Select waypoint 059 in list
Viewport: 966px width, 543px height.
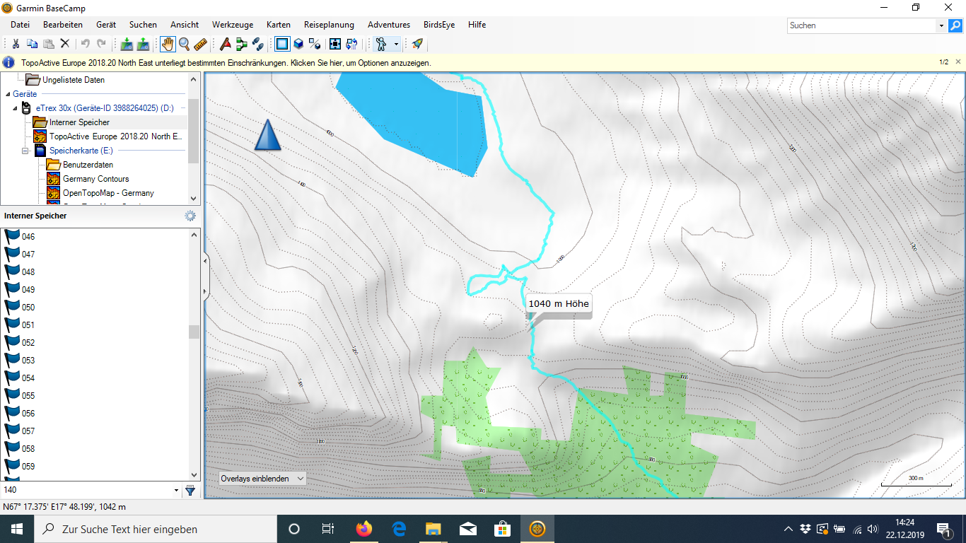pyautogui.click(x=28, y=466)
